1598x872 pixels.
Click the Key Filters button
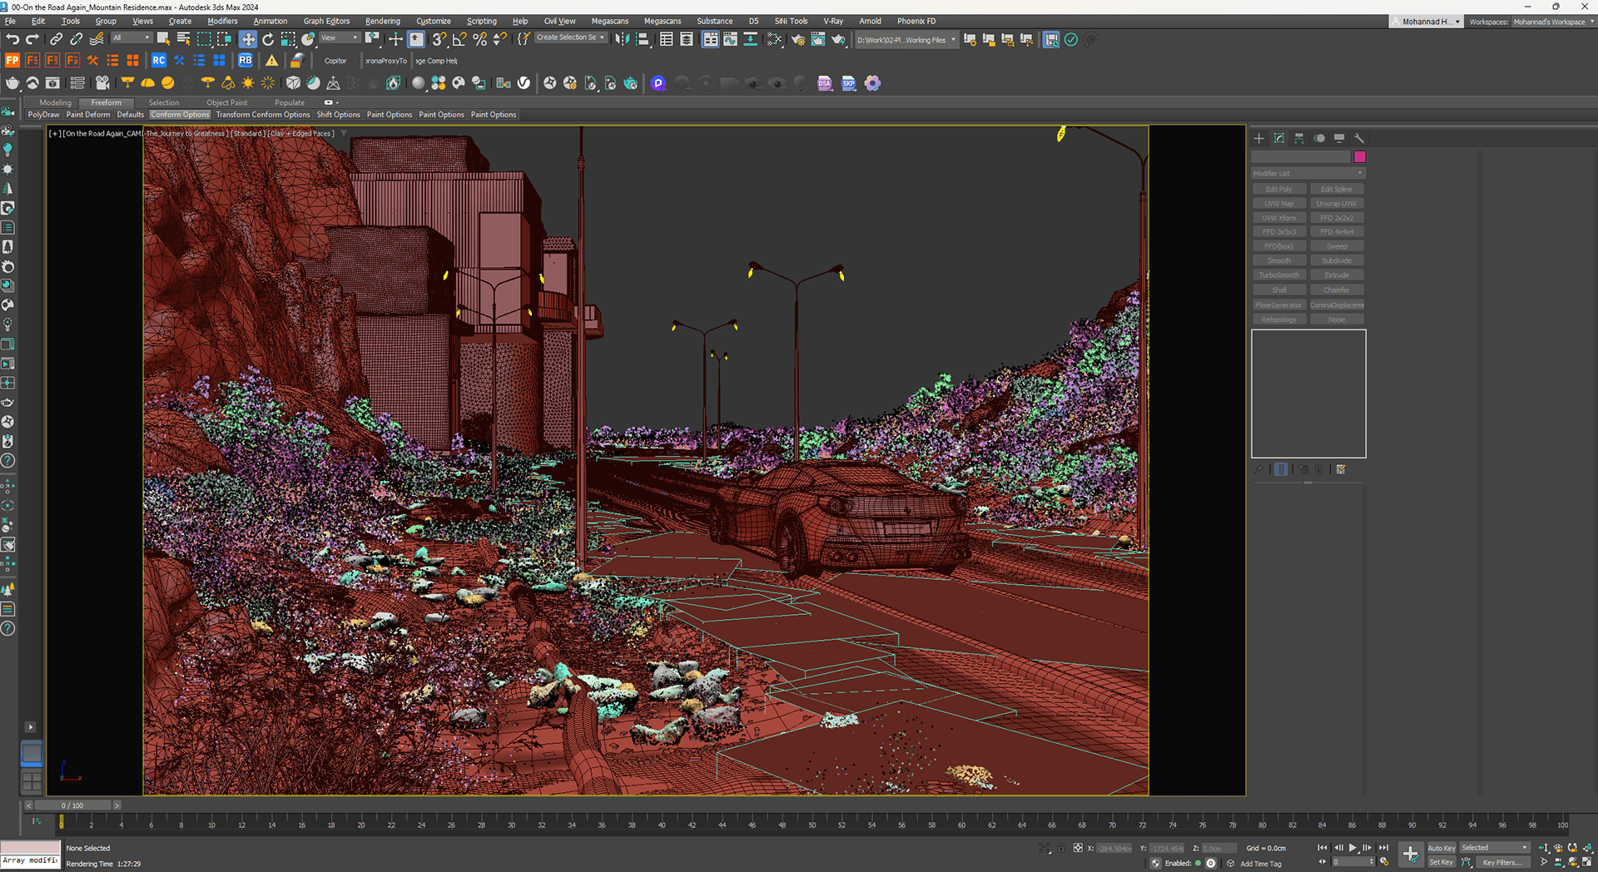click(1501, 862)
